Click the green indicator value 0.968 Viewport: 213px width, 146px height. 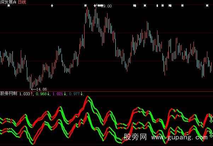point(41,94)
